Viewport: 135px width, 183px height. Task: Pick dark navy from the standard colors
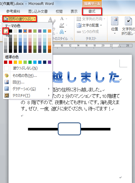pos(45,62)
